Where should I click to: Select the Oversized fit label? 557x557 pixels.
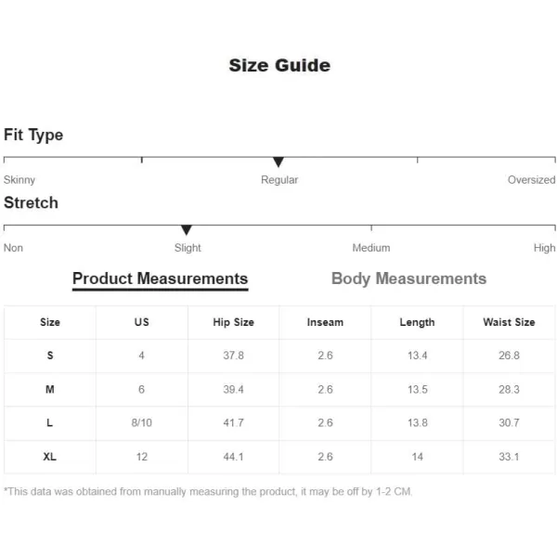(x=531, y=180)
